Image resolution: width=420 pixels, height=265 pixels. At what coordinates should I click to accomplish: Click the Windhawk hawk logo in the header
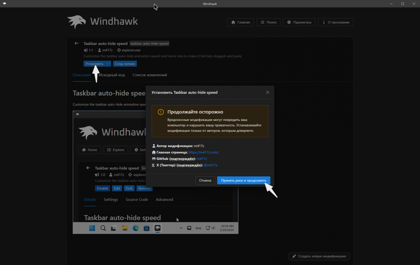[77, 22]
